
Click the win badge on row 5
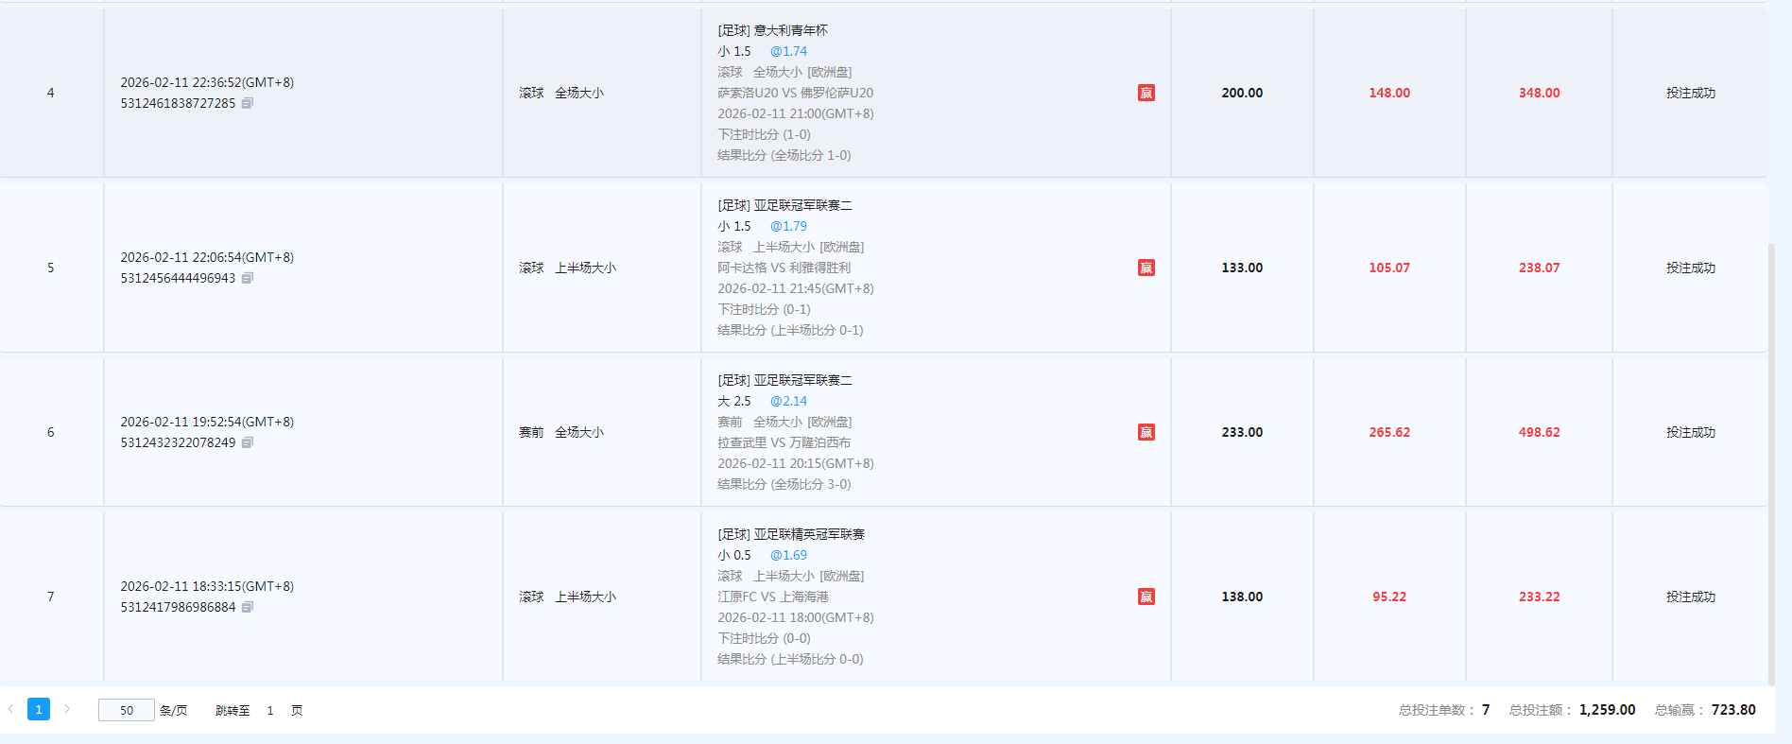point(1146,268)
